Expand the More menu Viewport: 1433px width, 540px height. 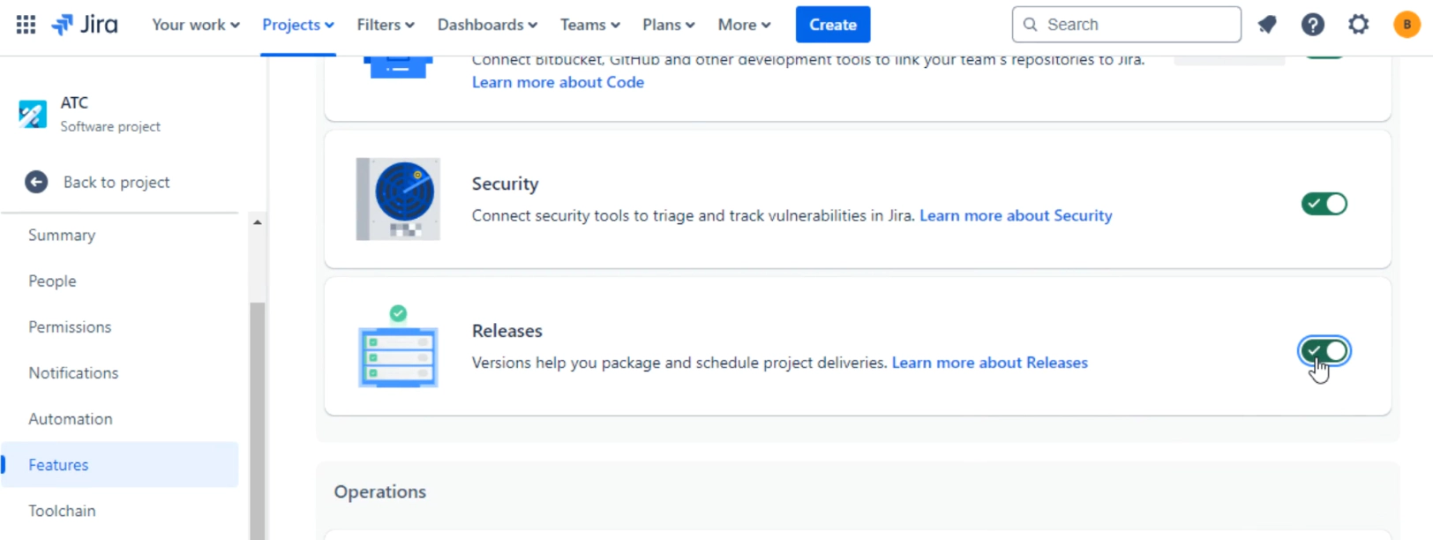tap(744, 25)
